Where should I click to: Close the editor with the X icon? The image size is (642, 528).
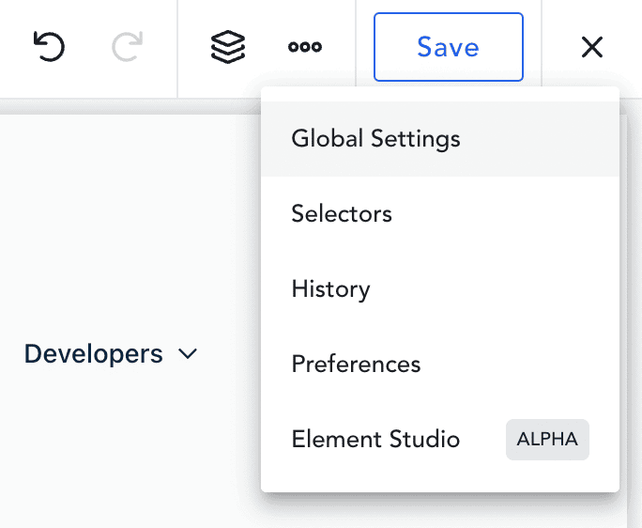(592, 47)
